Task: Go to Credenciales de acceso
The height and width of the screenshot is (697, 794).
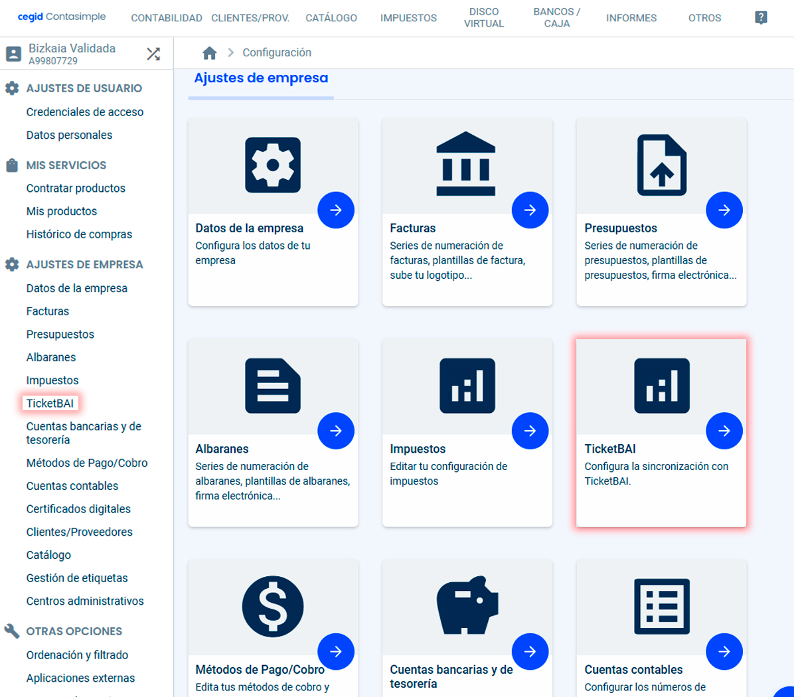Action: (84, 112)
